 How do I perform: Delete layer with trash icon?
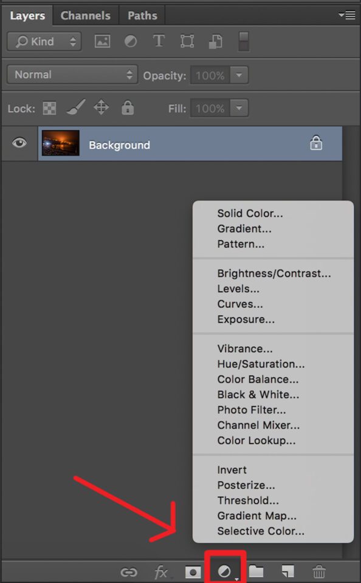coord(319,572)
